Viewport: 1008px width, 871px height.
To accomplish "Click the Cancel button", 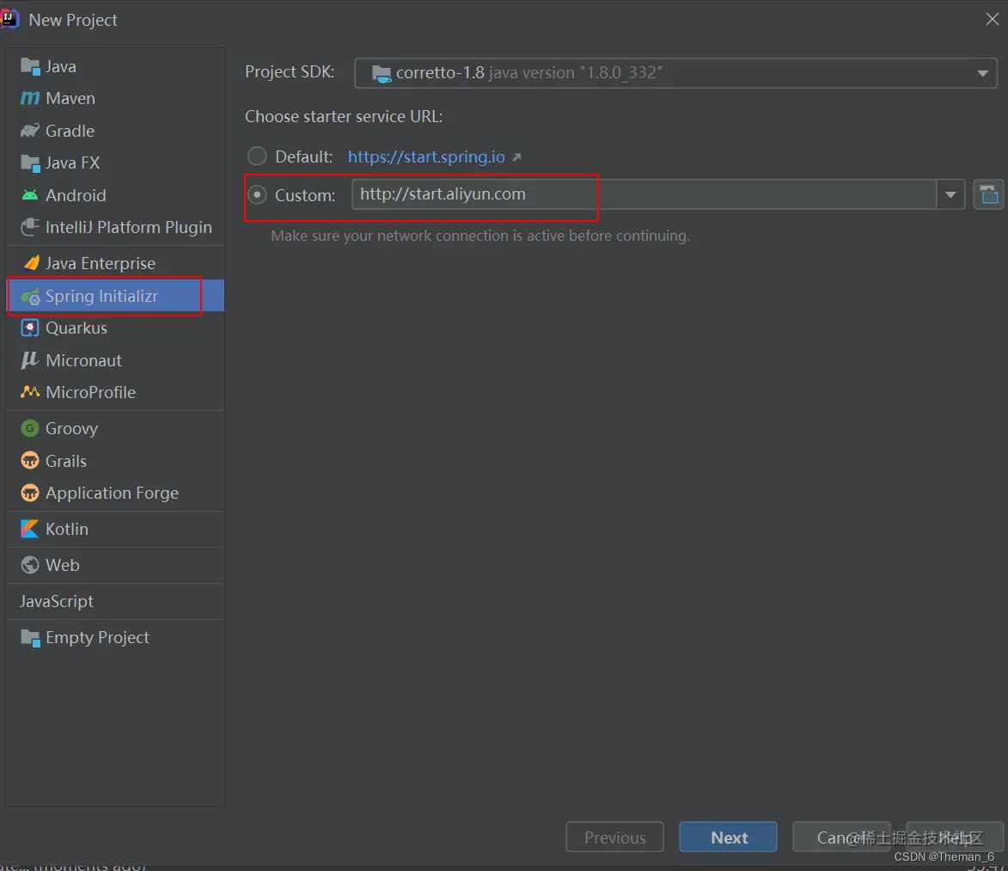I will [841, 837].
